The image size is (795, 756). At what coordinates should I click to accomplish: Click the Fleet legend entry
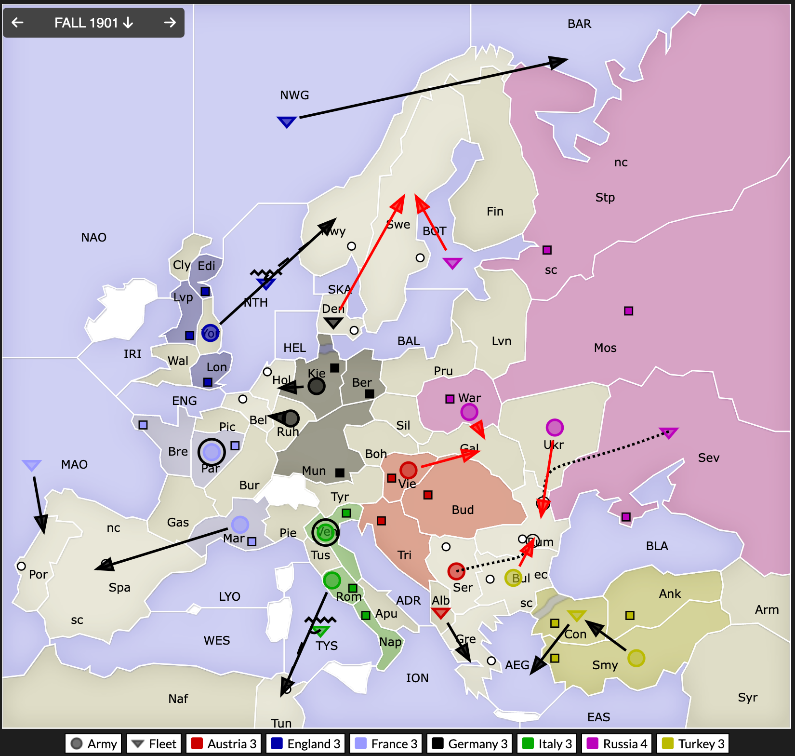tap(154, 743)
